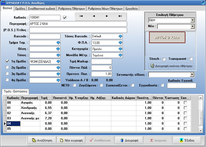Enable the Transparent checkbox
206x147 pixels.
coord(191,59)
